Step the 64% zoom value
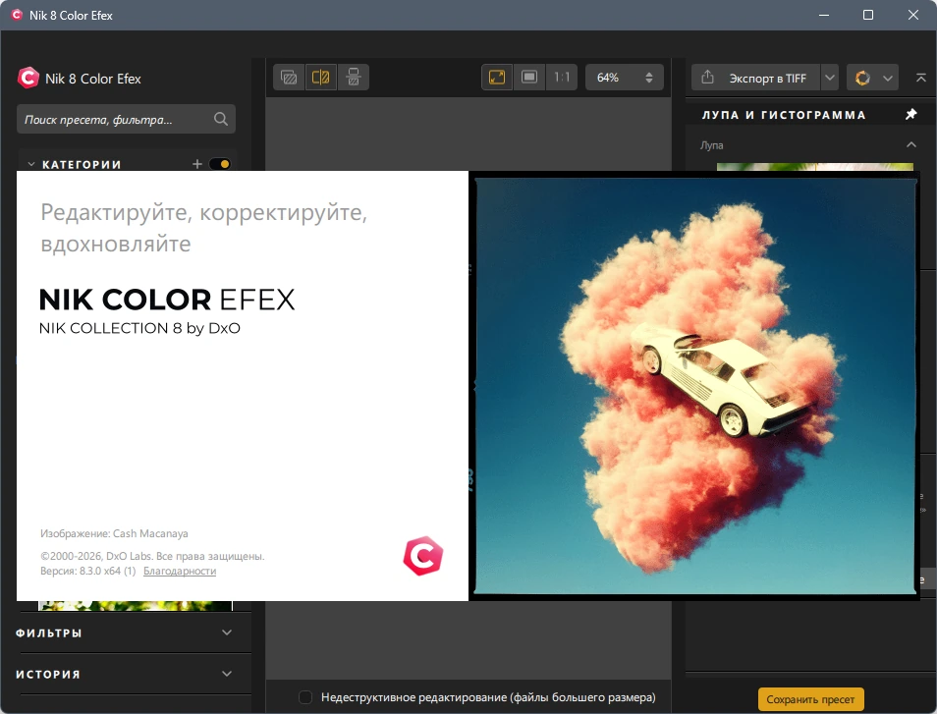The width and height of the screenshot is (937, 714). coord(649,77)
